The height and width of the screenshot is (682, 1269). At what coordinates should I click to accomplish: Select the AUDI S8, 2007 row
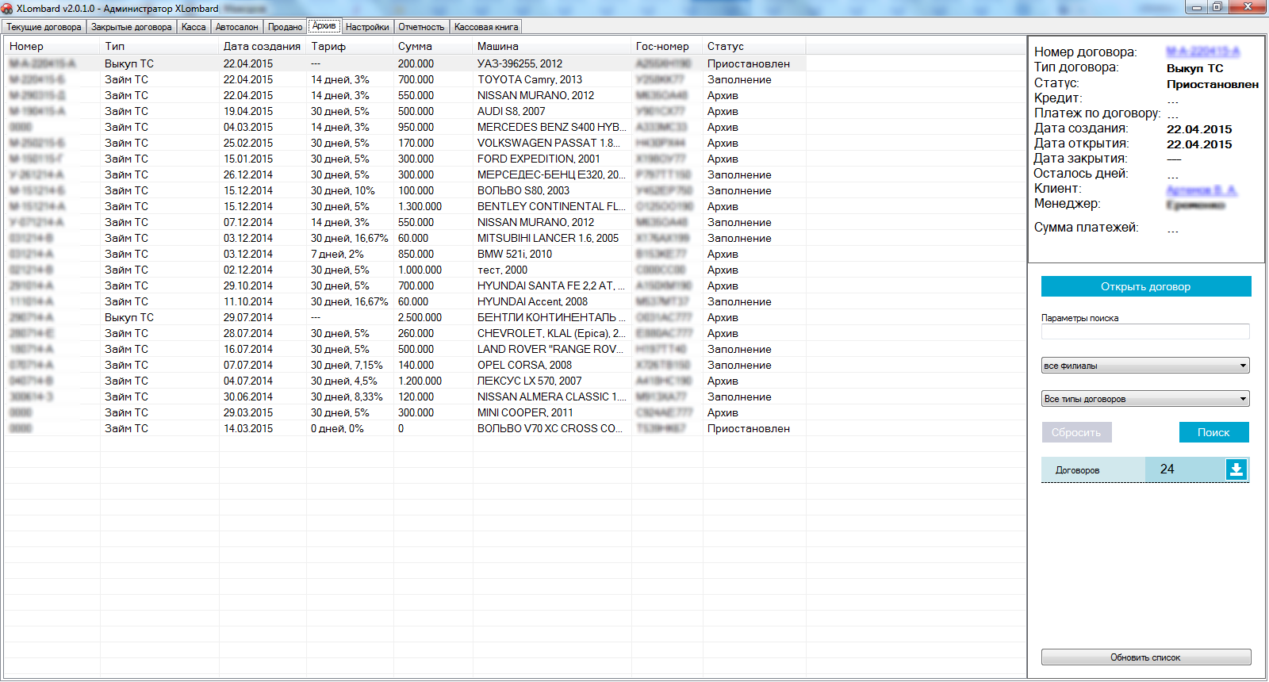pos(405,111)
